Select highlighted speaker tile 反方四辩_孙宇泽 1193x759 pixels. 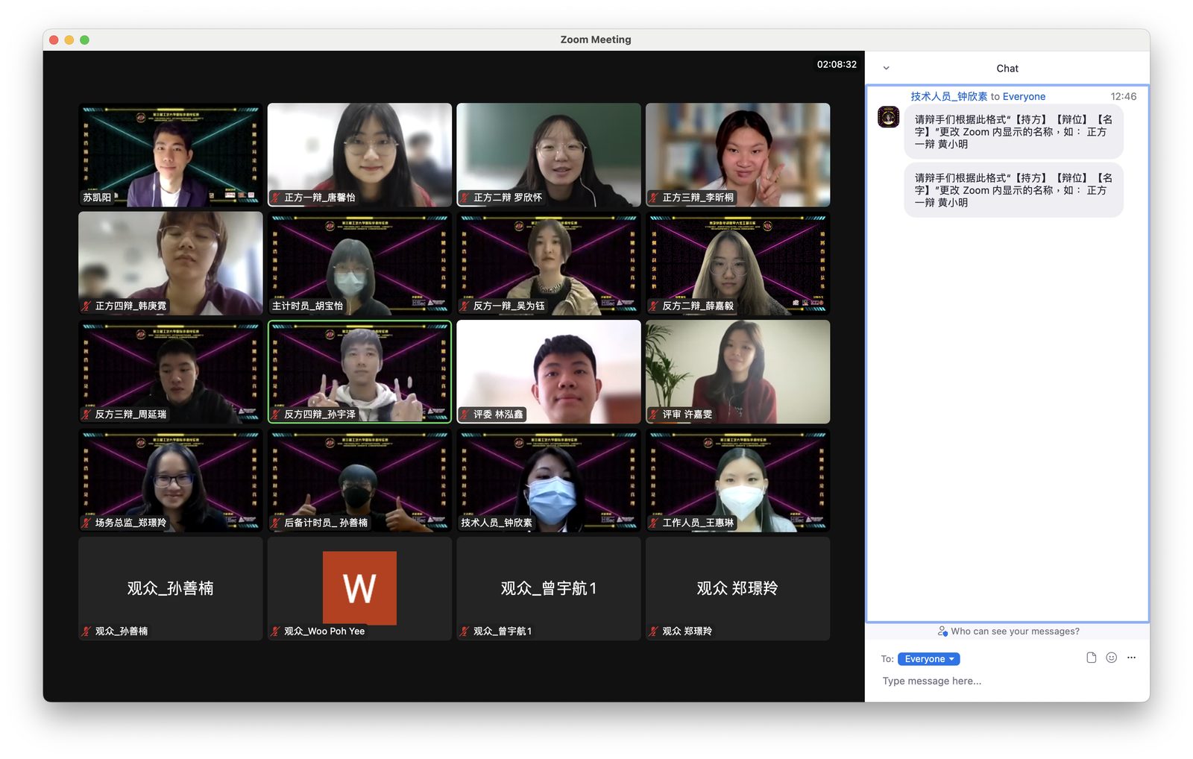[x=359, y=371]
